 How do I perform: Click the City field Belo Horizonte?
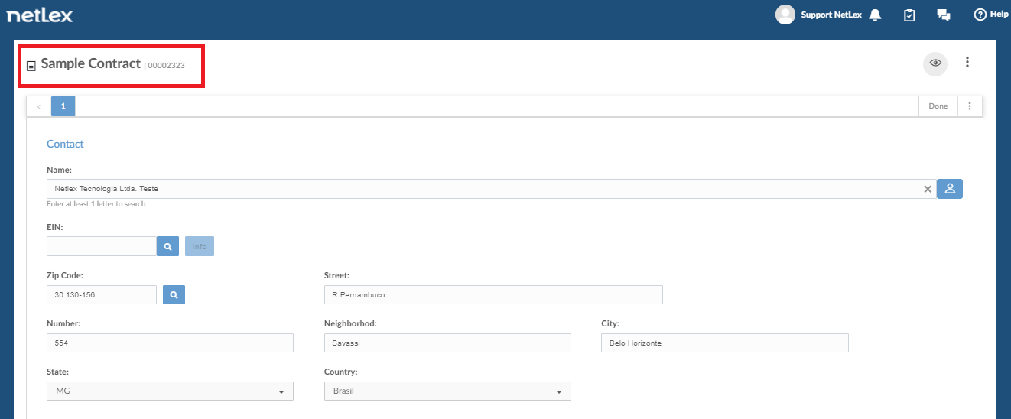725,343
